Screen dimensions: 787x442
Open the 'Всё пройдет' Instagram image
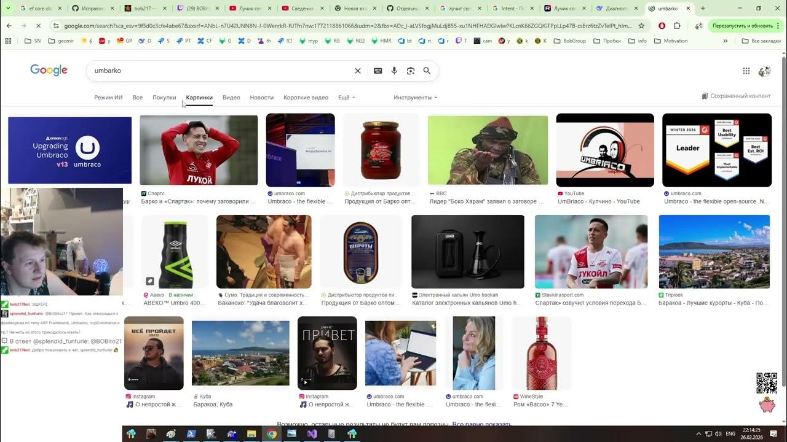pyautogui.click(x=154, y=353)
